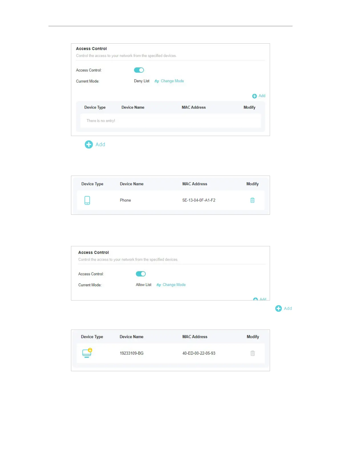
Task: Click the 'There is no entry!' row
Action: 101,121
